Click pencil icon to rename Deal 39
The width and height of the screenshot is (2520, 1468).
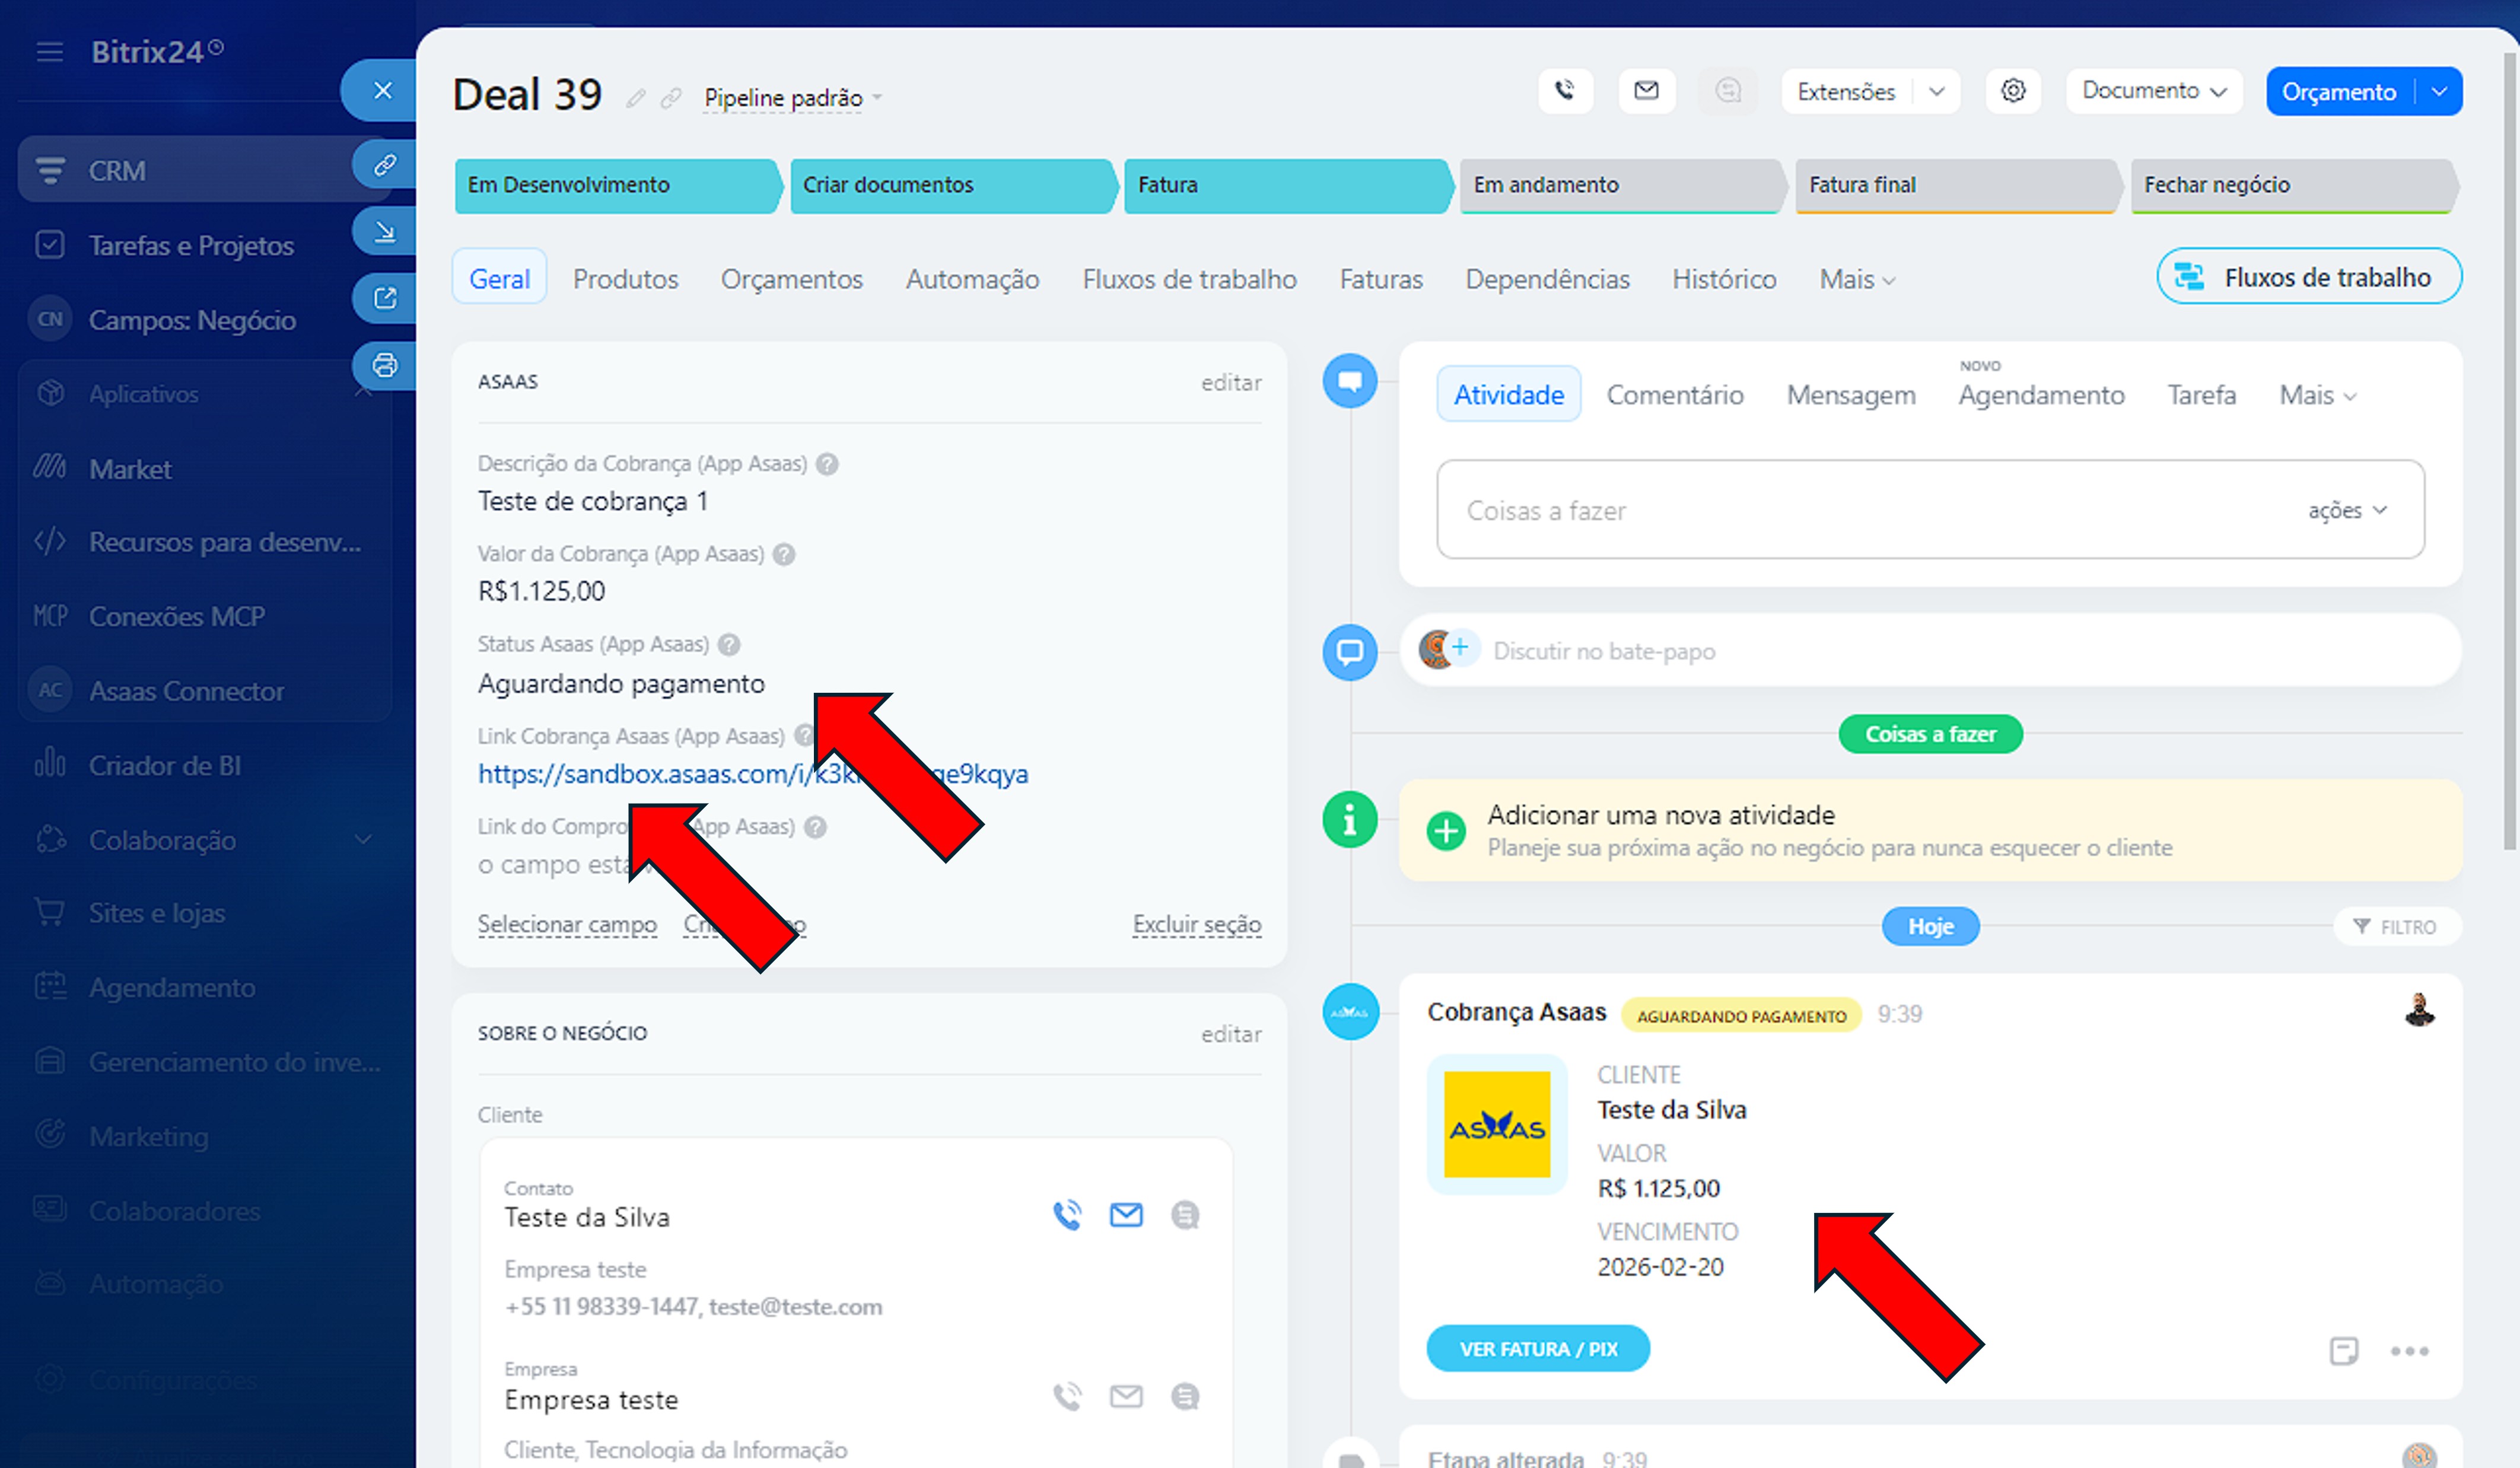click(635, 98)
